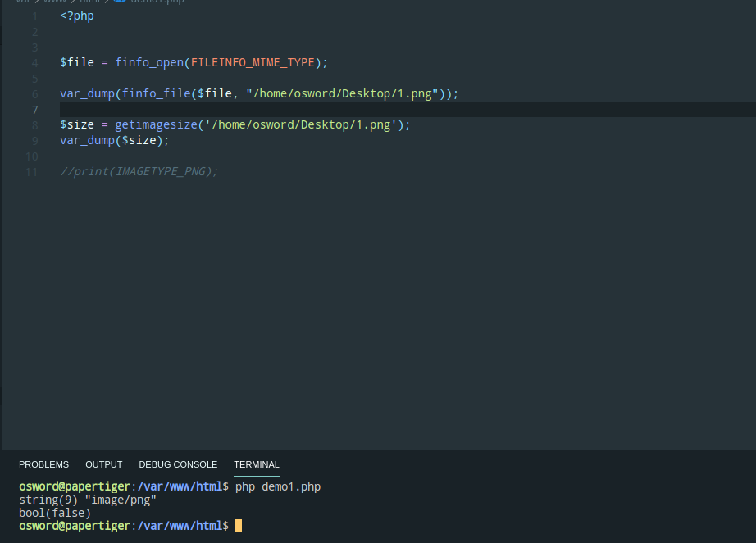Screen dimensions: 756x543
Task: Show the DEBUG CONSOLE tab
Action: tap(178, 464)
